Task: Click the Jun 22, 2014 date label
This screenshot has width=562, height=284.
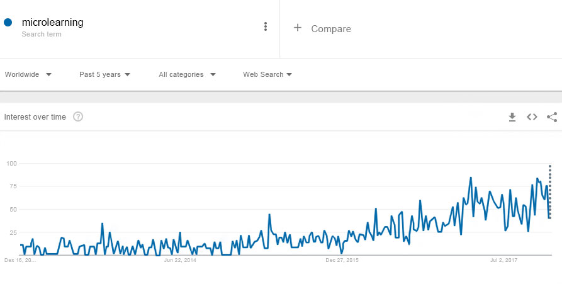Action: 180,259
